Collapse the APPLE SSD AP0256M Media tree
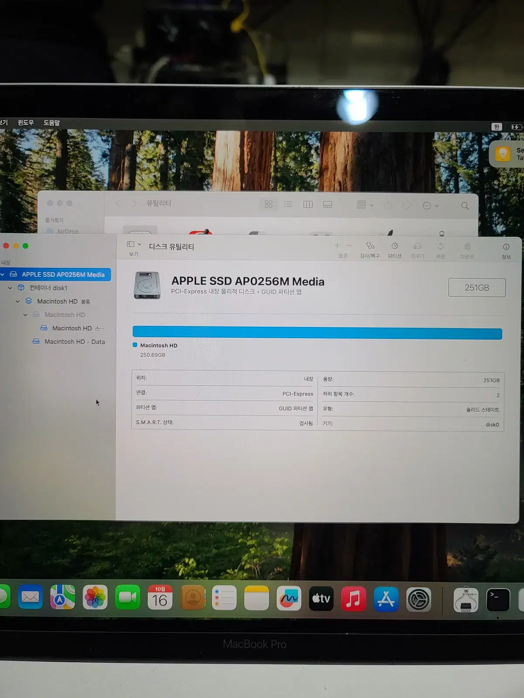This screenshot has width=524, height=698. pos(3,274)
